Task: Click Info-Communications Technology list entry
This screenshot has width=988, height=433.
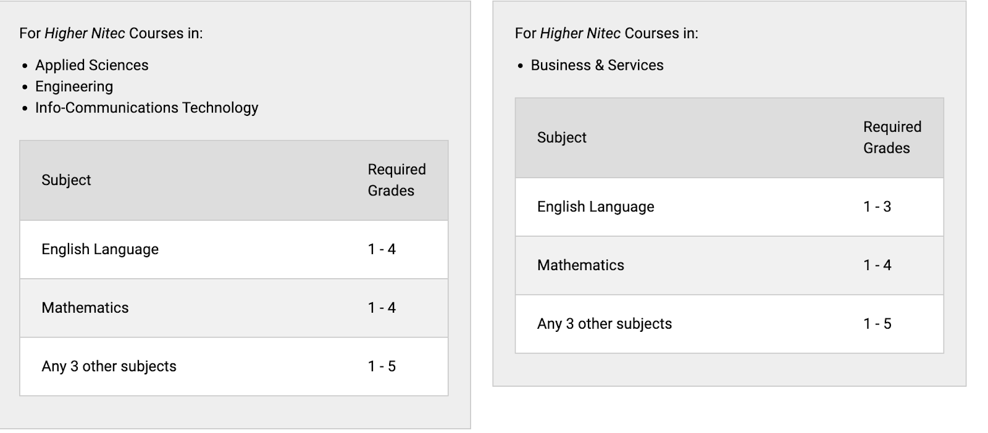Action: click(x=146, y=108)
